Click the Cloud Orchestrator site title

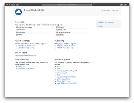pos(34,10)
